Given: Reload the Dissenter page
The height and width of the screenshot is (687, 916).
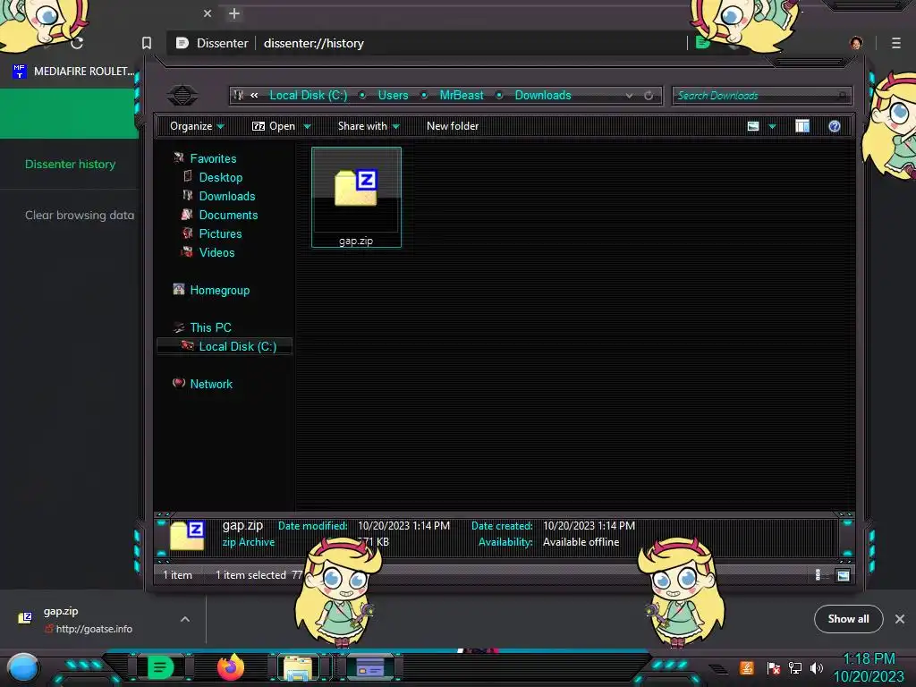Looking at the screenshot, I should point(77,43).
